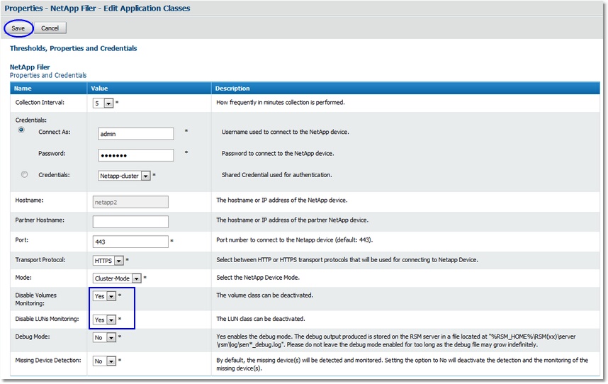Click the Missing Device Detection label

click(48, 360)
